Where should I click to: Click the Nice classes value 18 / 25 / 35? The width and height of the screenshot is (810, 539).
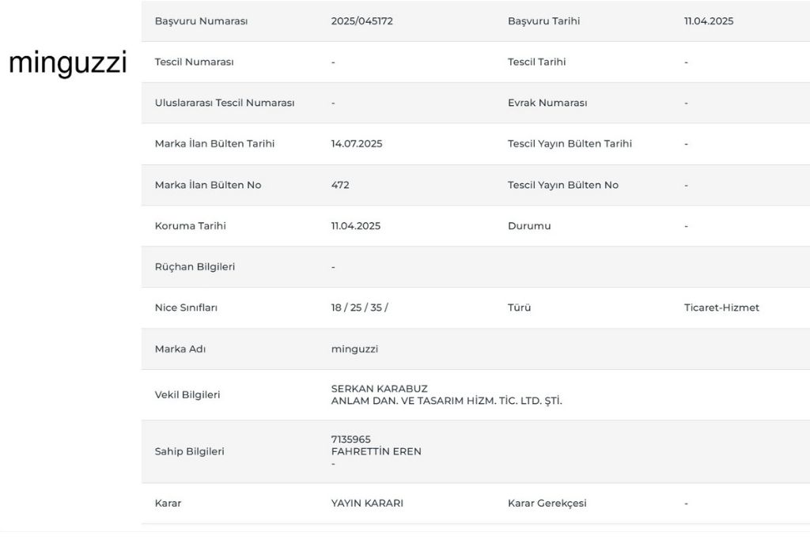pyautogui.click(x=359, y=307)
